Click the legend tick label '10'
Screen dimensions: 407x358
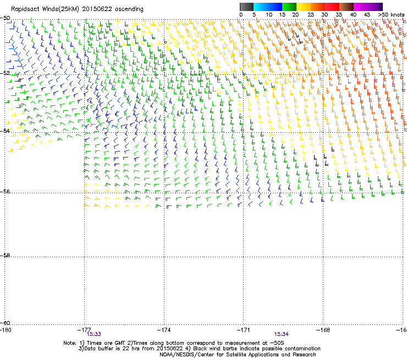coord(269,15)
